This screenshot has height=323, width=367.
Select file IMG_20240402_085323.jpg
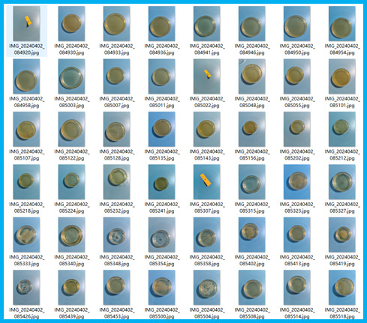tap(297, 182)
